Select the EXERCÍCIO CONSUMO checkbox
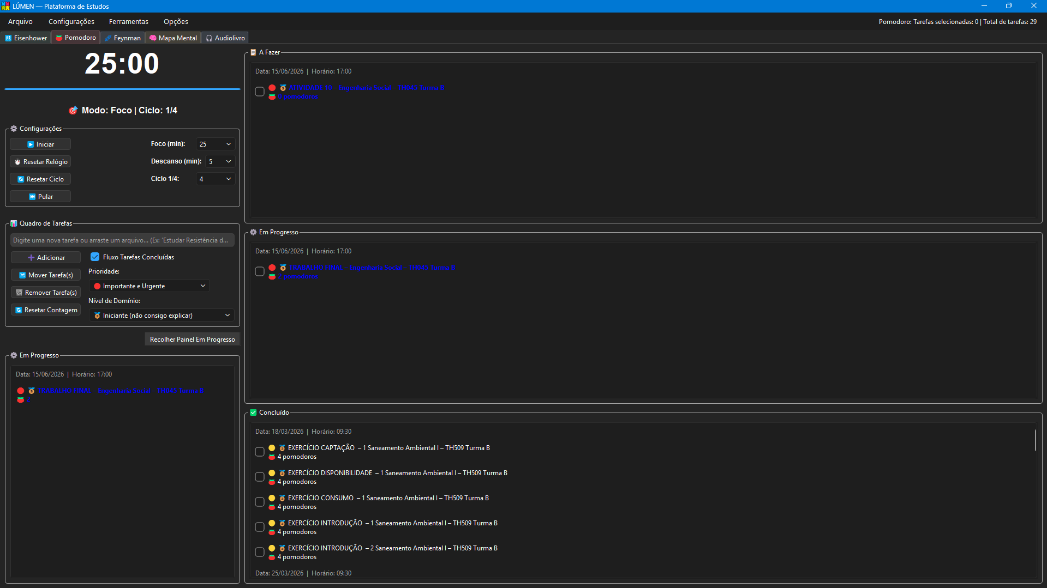The width and height of the screenshot is (1047, 588). click(x=260, y=502)
